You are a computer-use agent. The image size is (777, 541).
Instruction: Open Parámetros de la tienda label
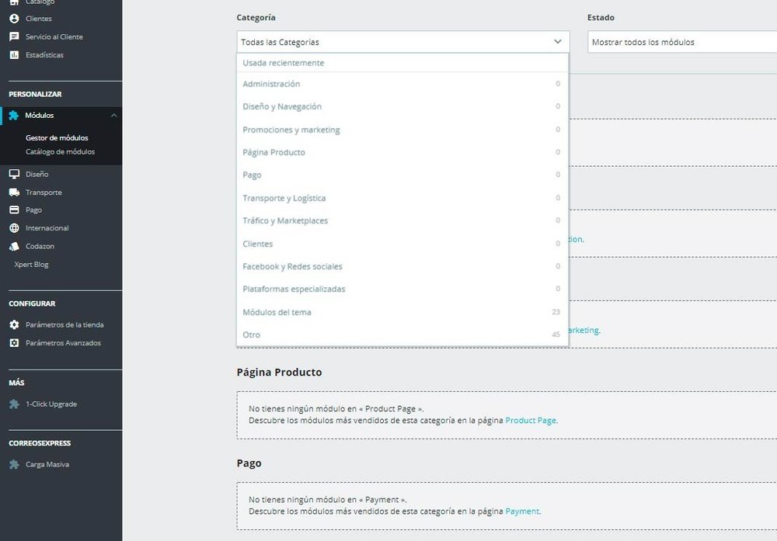point(64,324)
